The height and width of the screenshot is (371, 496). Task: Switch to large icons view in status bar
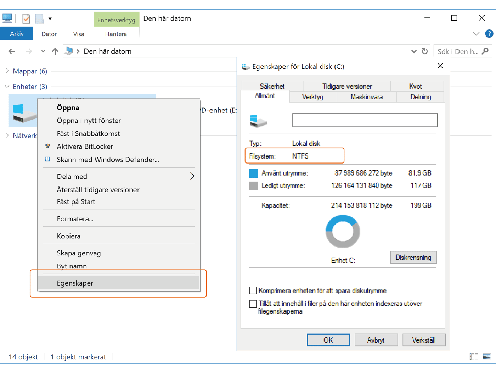487,356
